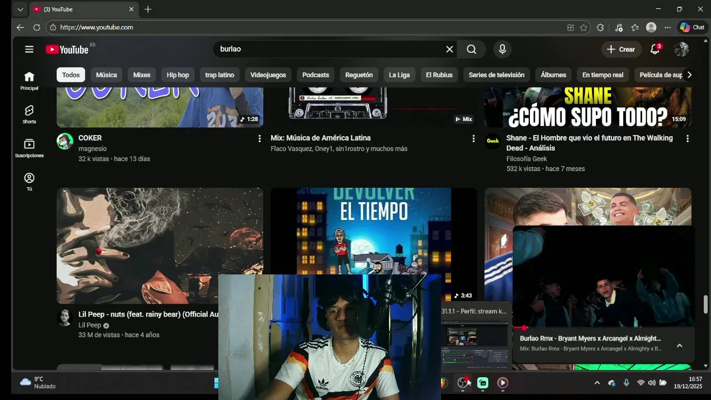Open the Shane video options menu
This screenshot has height=400, width=711.
pyautogui.click(x=687, y=138)
